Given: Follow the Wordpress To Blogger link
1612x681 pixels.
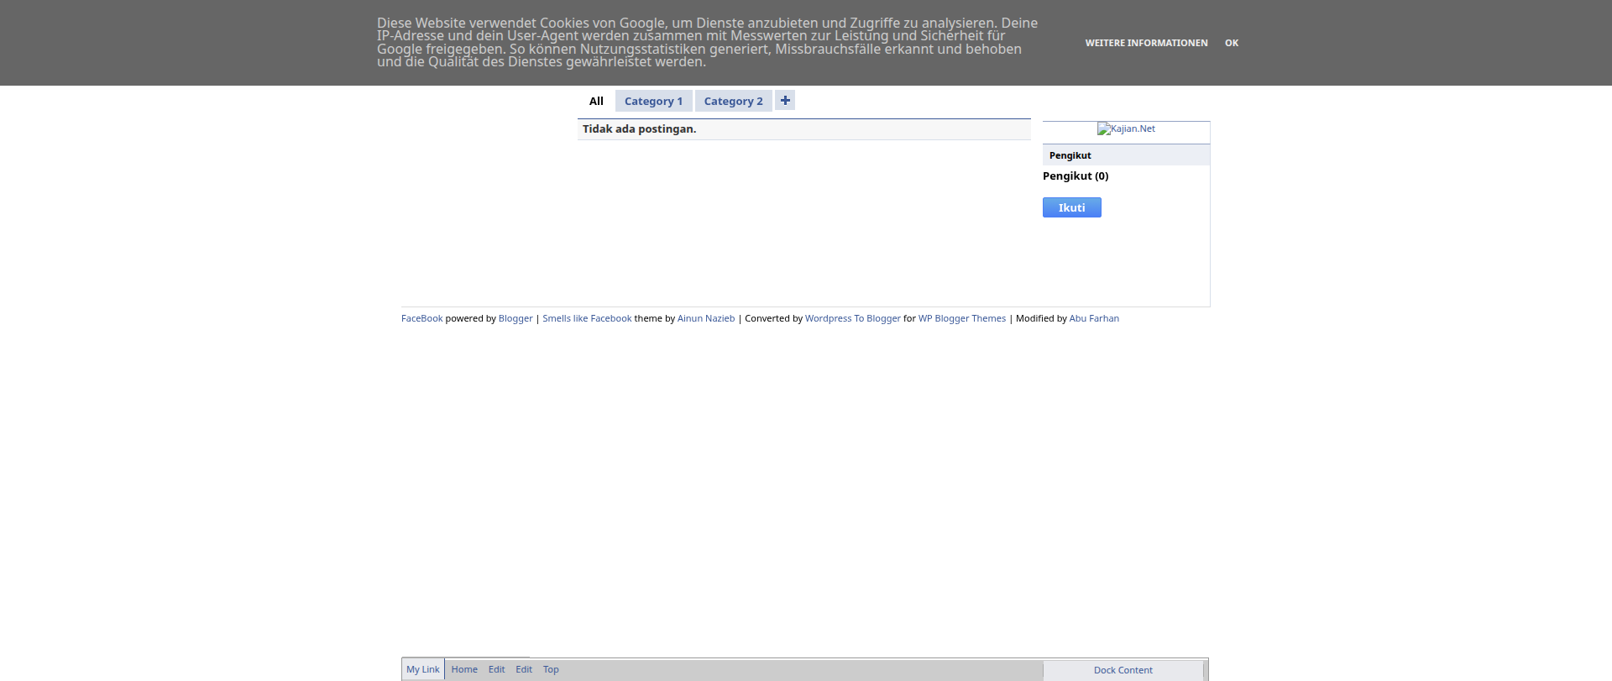Looking at the screenshot, I should tap(852, 318).
